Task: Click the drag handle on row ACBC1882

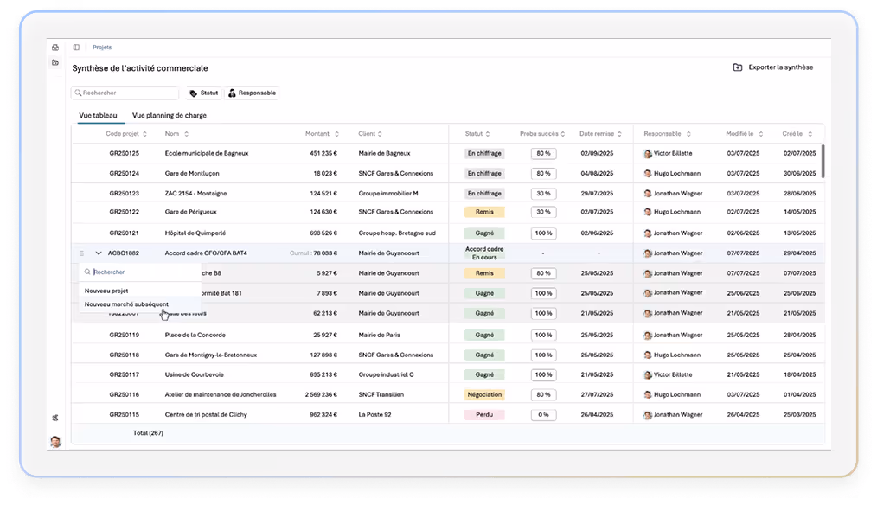Action: click(82, 253)
